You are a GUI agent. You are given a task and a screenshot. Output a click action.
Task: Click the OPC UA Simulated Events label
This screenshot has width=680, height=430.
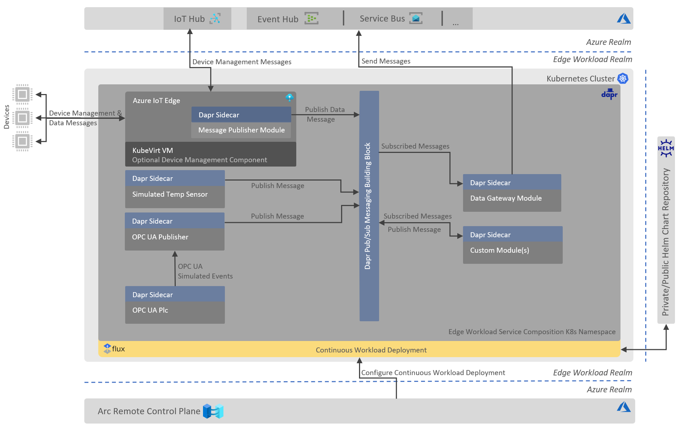[x=205, y=271]
